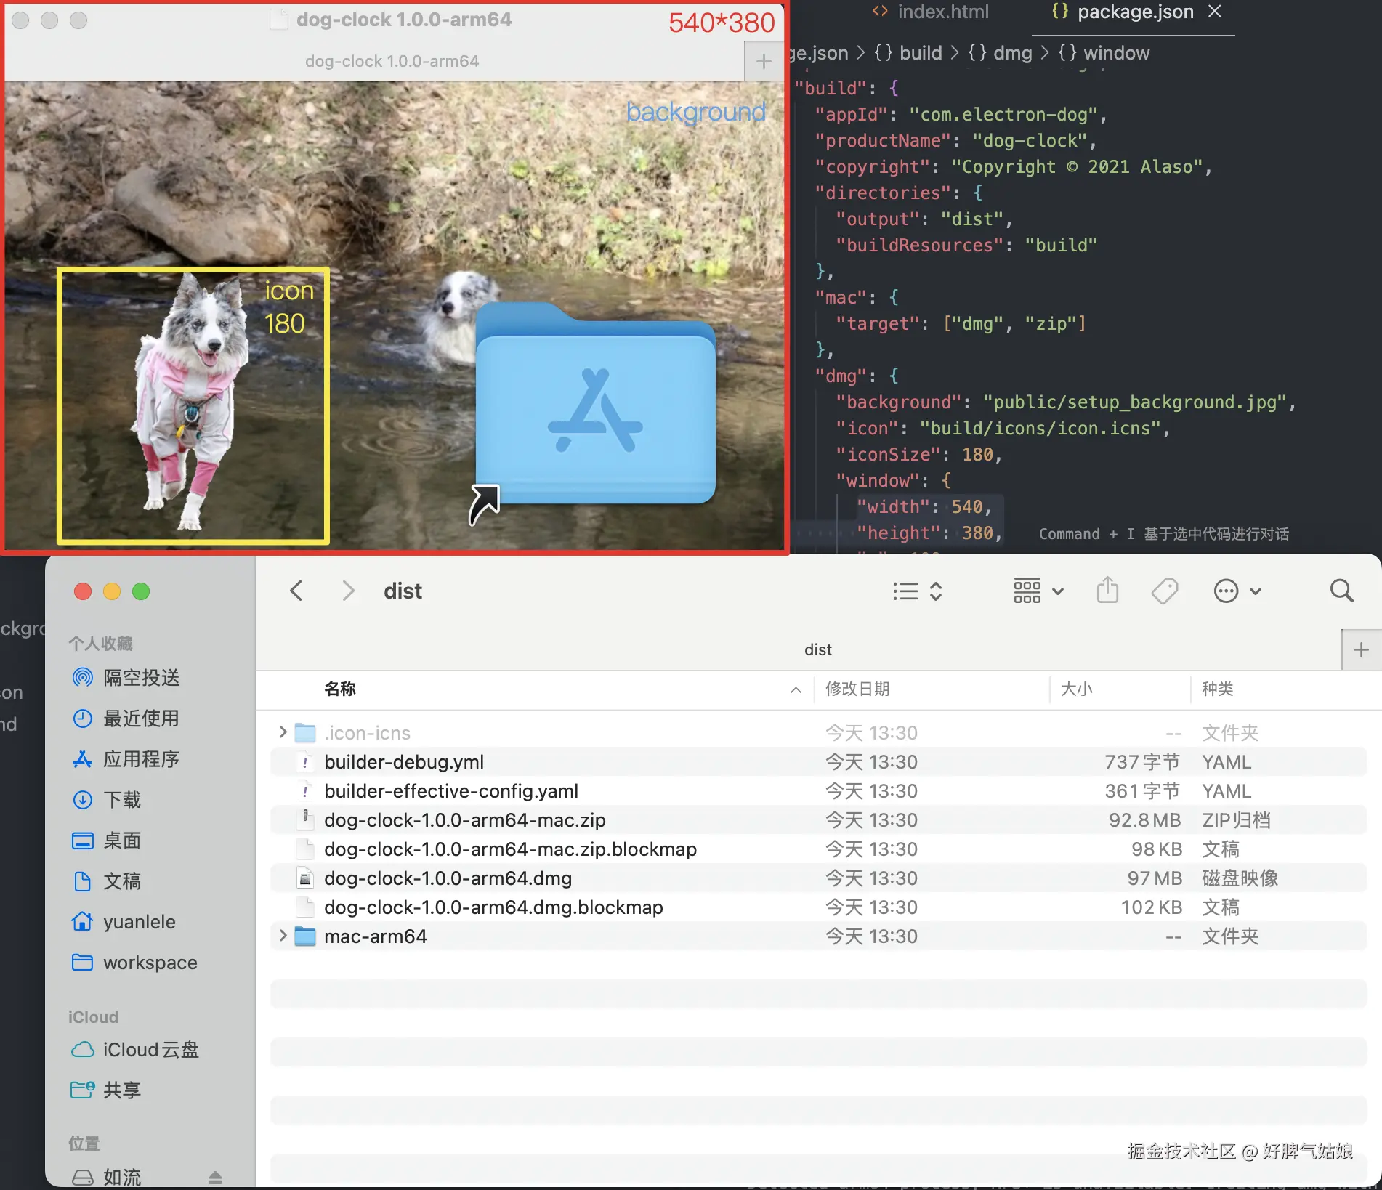The image size is (1382, 1190).
Task: Click the Applications folder shortcut in DMG window
Action: [x=595, y=405]
